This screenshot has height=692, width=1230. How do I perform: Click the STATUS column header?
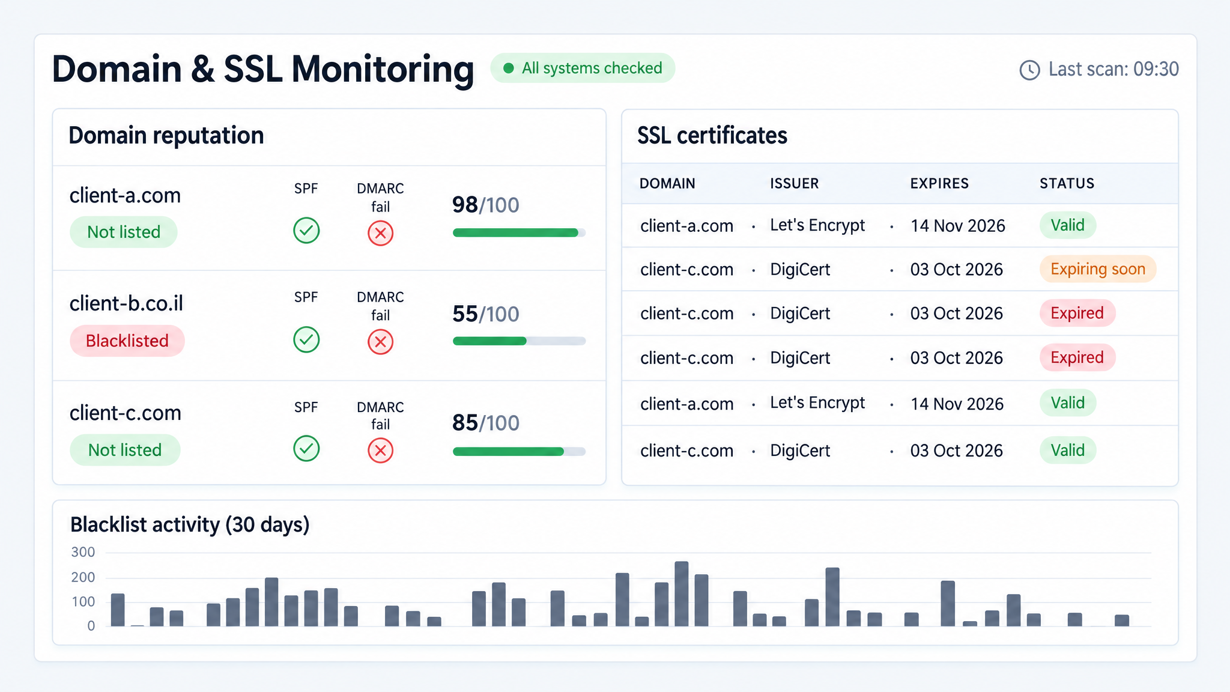point(1067,184)
